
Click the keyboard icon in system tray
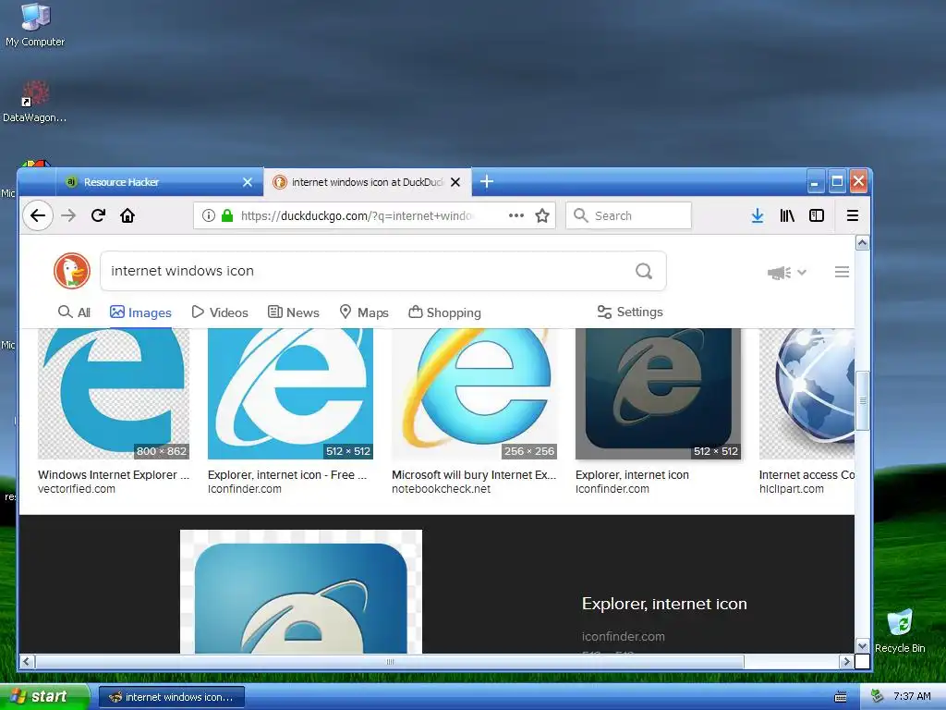pos(841,697)
